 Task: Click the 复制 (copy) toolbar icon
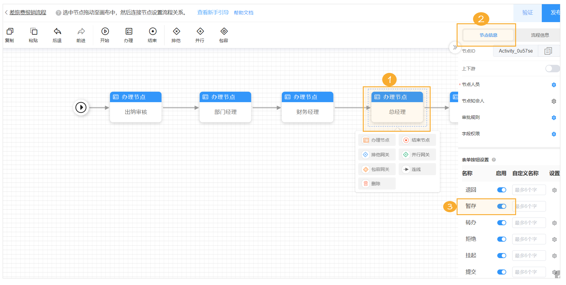coord(10,32)
